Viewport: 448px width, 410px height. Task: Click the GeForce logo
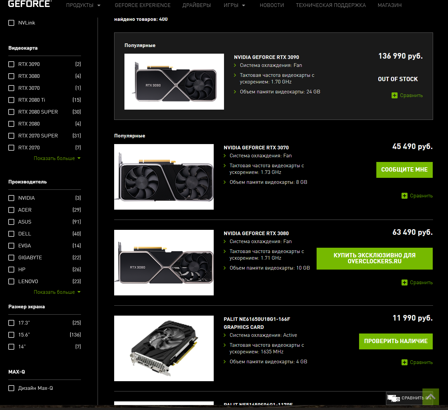coord(30,4)
